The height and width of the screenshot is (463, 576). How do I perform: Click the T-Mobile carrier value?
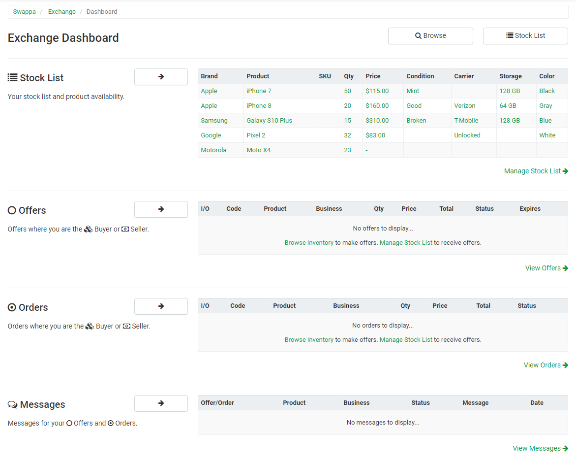(x=466, y=121)
